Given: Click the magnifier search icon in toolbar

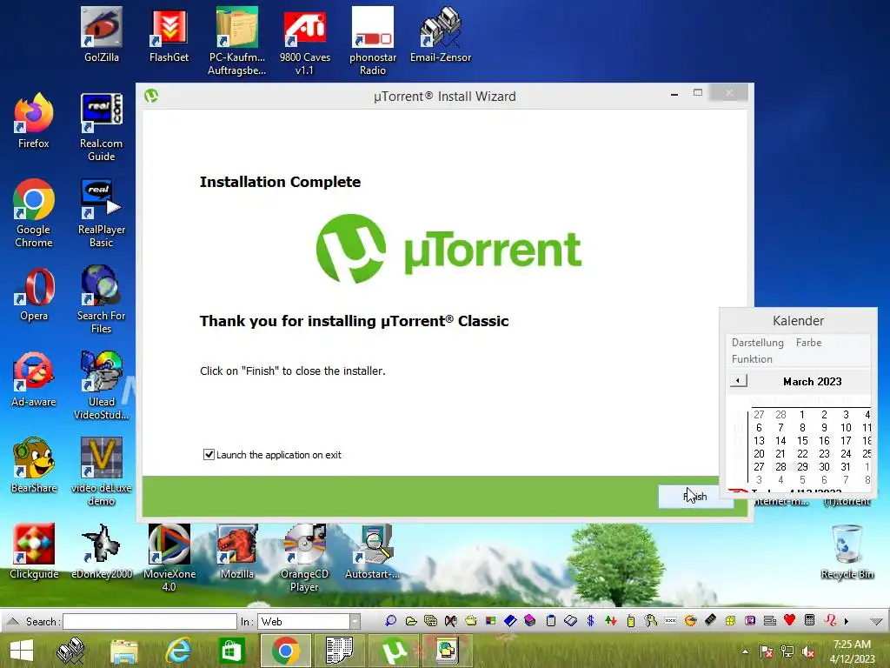Looking at the screenshot, I should [x=390, y=621].
